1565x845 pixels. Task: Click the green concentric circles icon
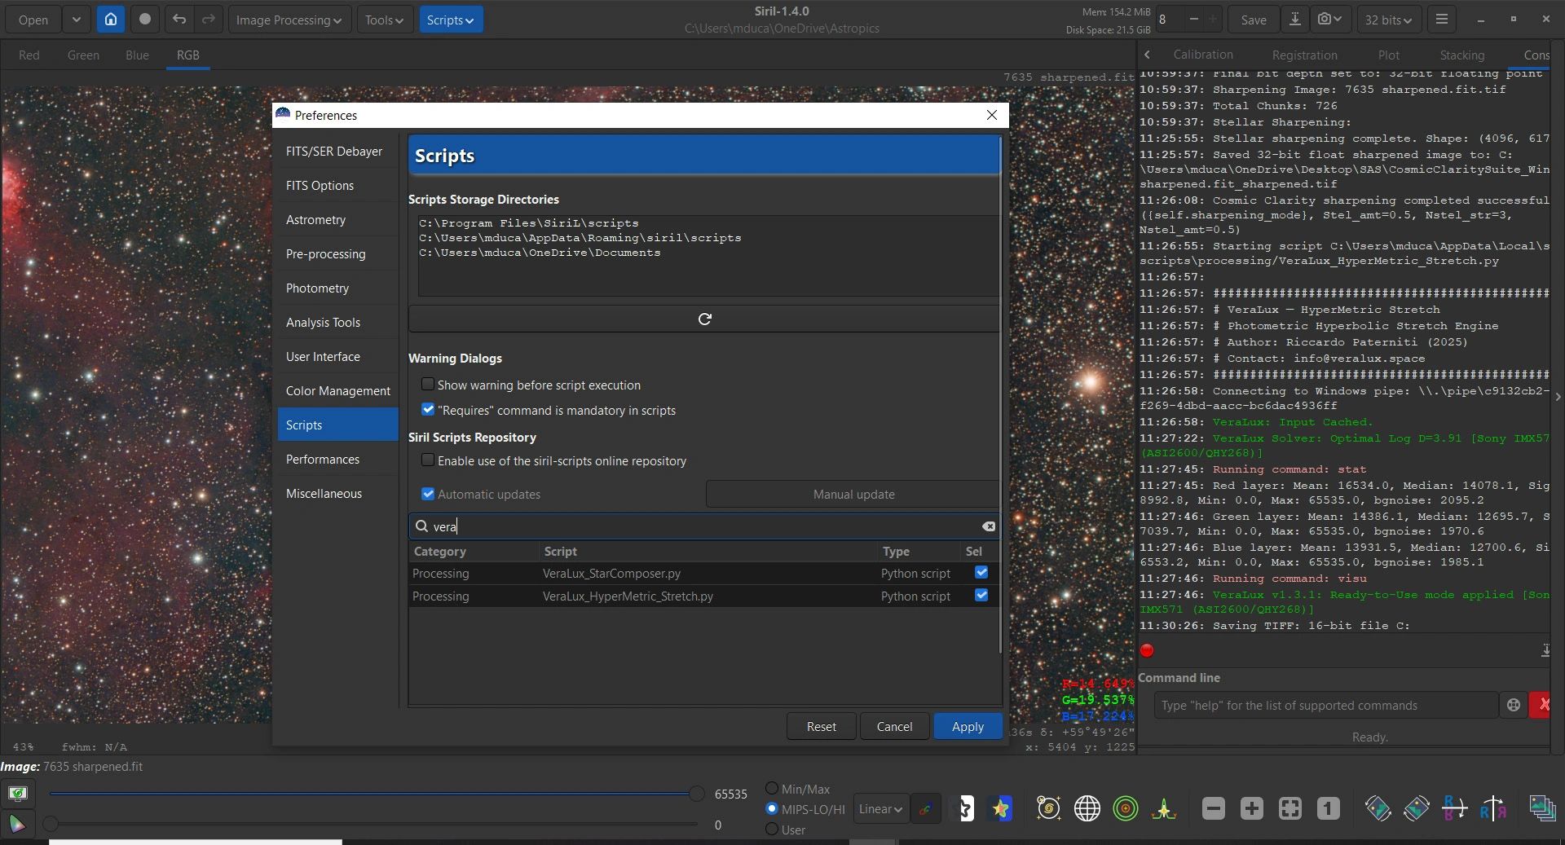(1126, 808)
